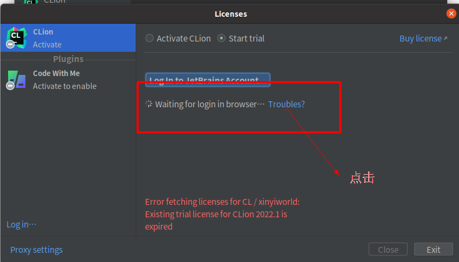Viewport: 459px width, 262px height.
Task: Close the Licenses dialog with the orange X
Action: (x=451, y=13)
